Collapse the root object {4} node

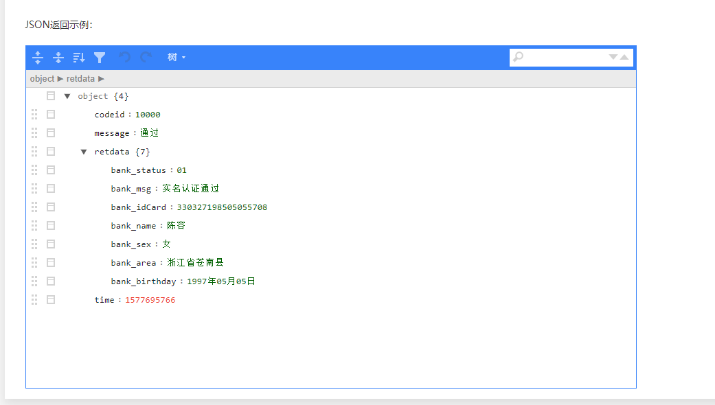pyautogui.click(x=67, y=96)
